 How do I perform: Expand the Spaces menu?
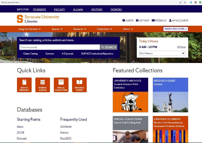pos(57,29)
